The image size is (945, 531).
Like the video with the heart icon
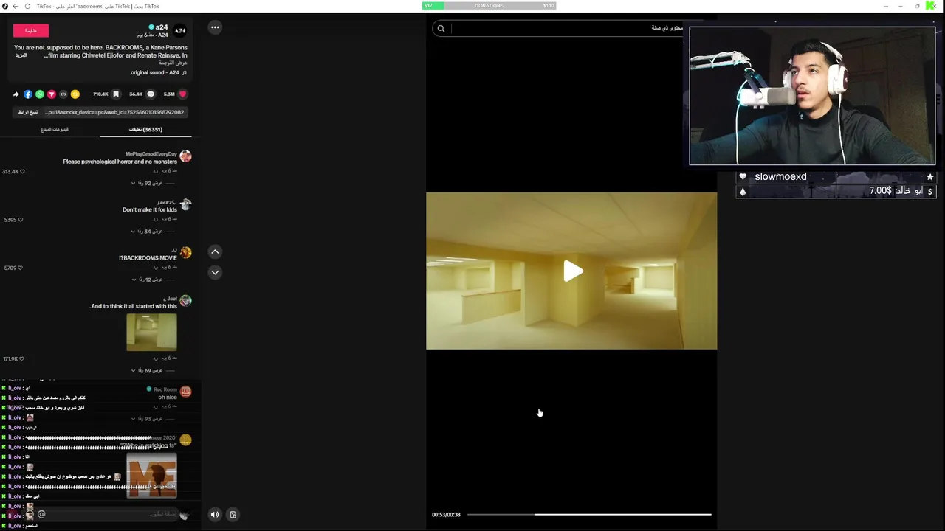click(182, 94)
